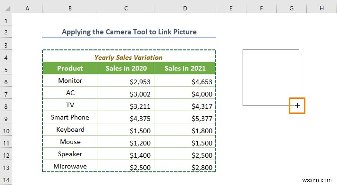
Task: Select the 'AC' cell
Action: (70, 93)
